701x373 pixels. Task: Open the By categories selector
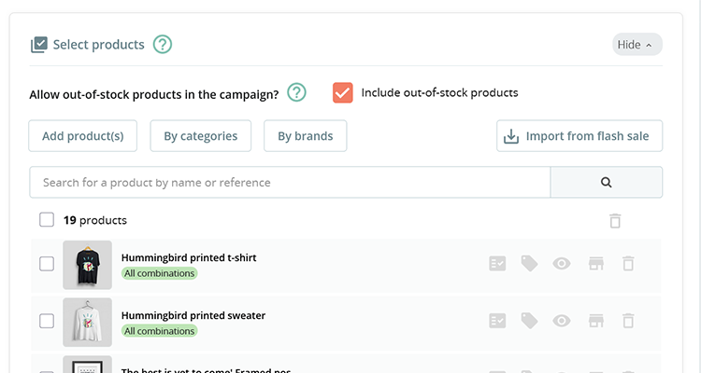click(x=200, y=136)
